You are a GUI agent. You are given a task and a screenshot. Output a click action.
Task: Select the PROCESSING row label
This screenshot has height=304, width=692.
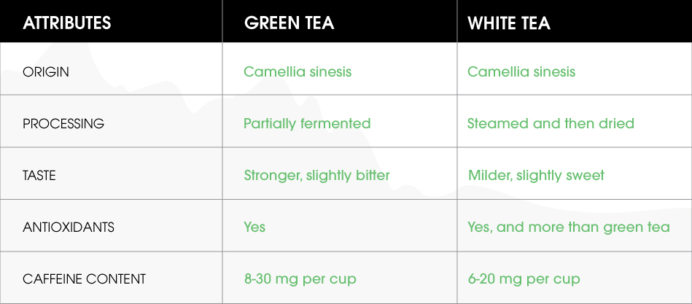[63, 124]
